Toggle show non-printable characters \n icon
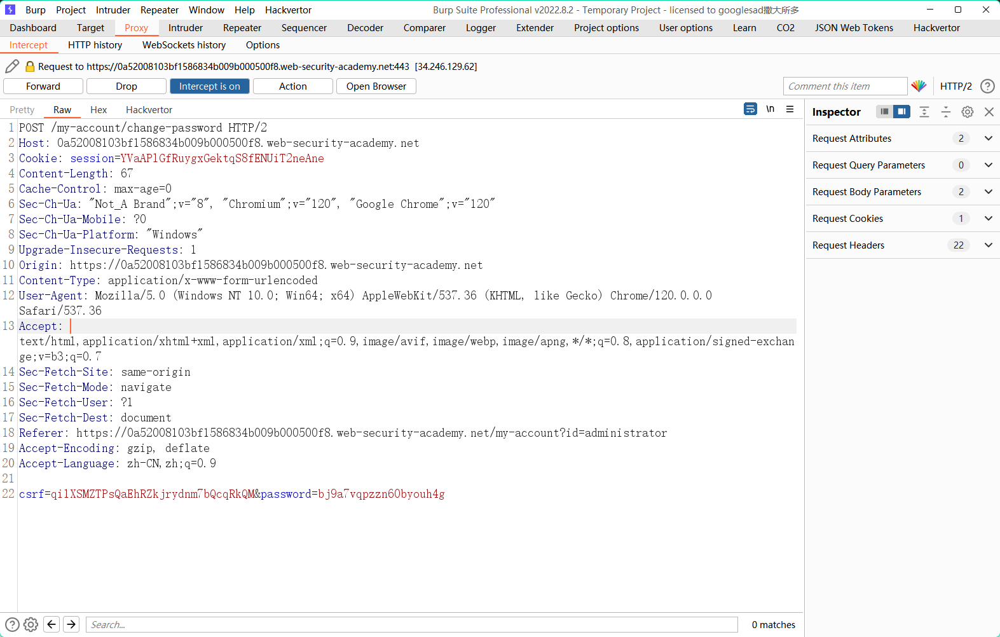This screenshot has height=637, width=1000. click(770, 109)
